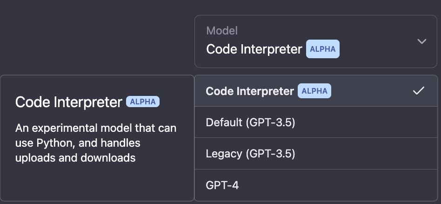Click empty space right of GPT-4 option

(349, 185)
